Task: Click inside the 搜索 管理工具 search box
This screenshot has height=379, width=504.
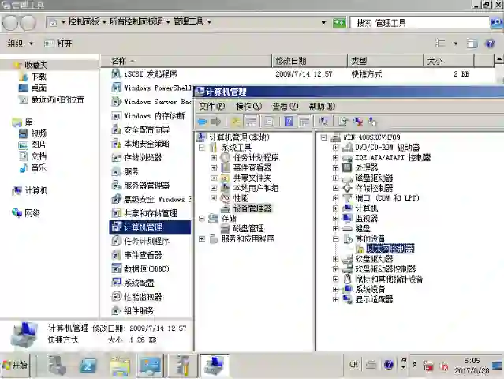Action: [420, 23]
